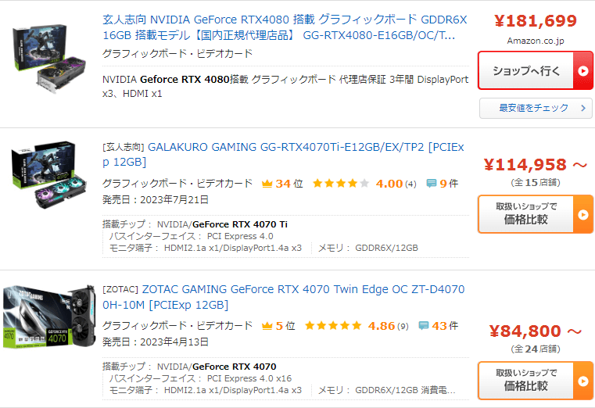Viewport: 595px width, 408px height.
Task: Click the red arrow icon on ショップへ行く button
Action: tap(582, 71)
